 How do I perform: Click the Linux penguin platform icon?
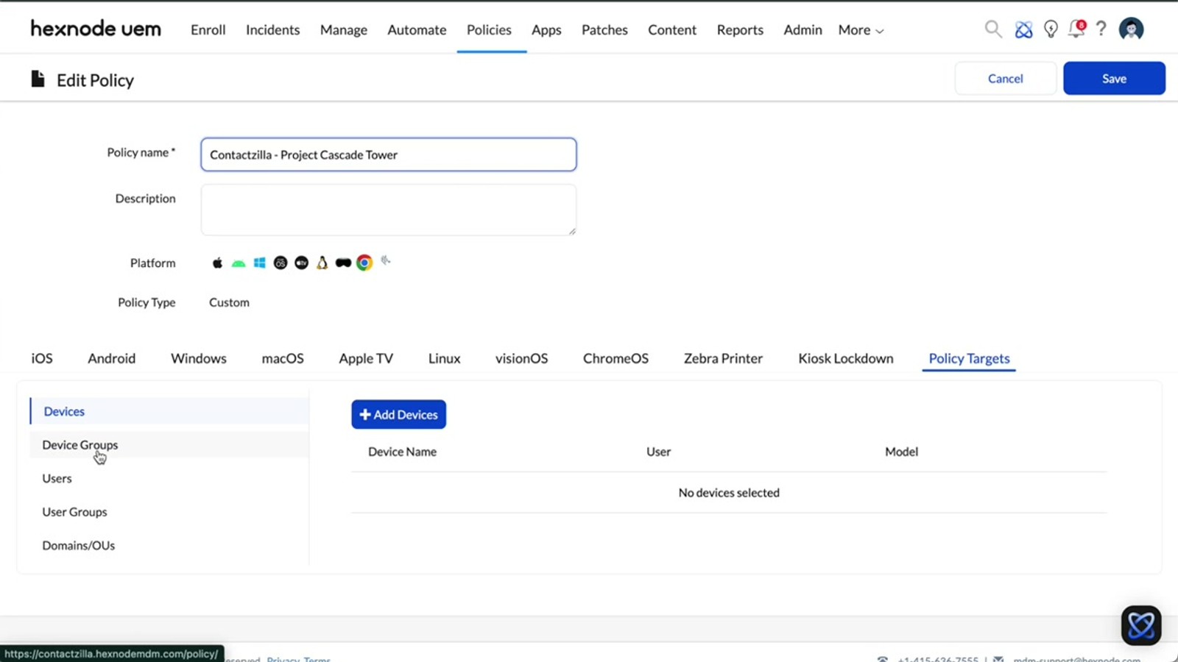[322, 263]
